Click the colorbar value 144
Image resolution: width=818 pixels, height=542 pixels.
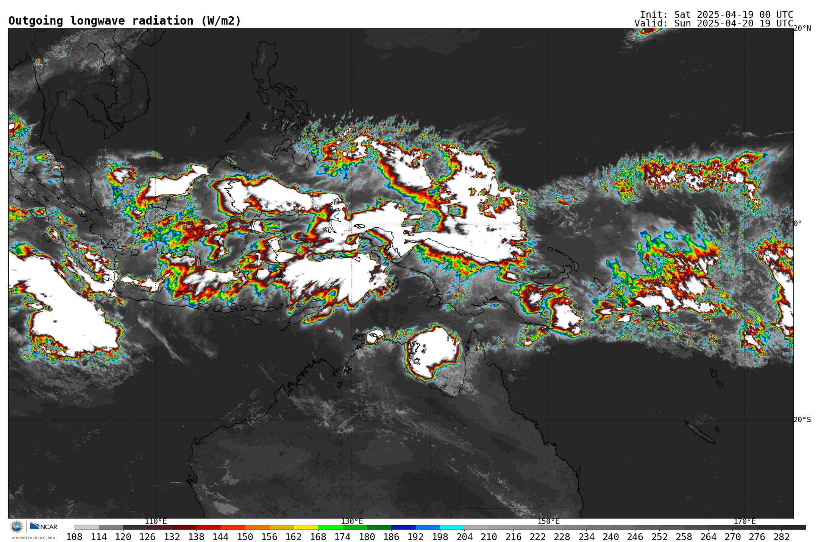click(220, 537)
